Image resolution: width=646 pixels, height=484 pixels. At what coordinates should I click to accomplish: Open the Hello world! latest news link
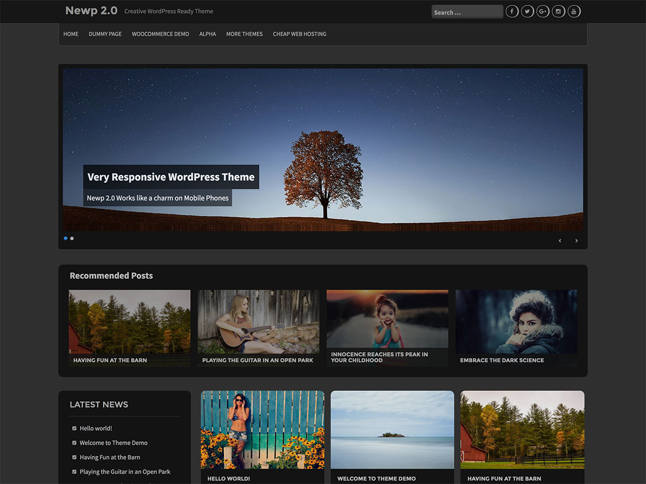[x=96, y=429]
